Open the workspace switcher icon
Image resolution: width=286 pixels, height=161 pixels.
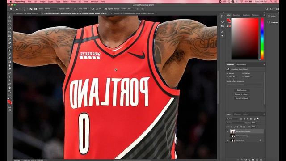point(272,9)
